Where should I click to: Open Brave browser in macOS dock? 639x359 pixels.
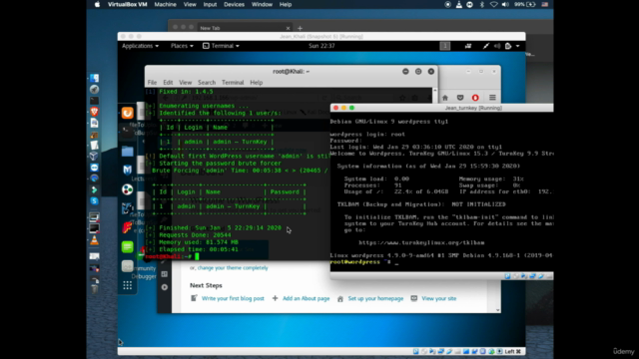click(x=94, y=112)
